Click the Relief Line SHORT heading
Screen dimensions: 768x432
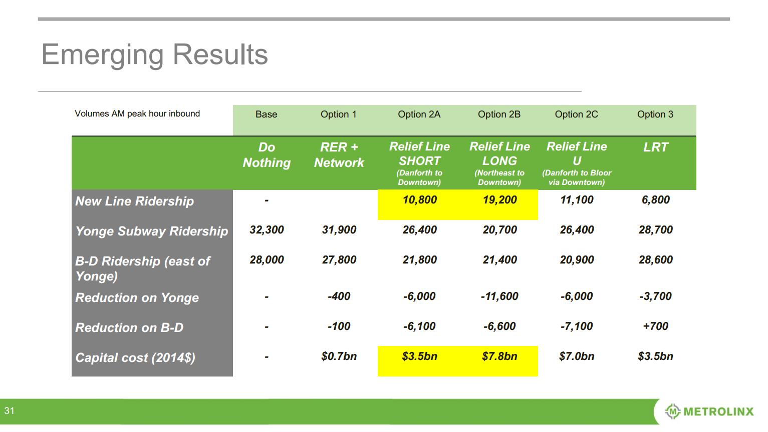pos(419,154)
